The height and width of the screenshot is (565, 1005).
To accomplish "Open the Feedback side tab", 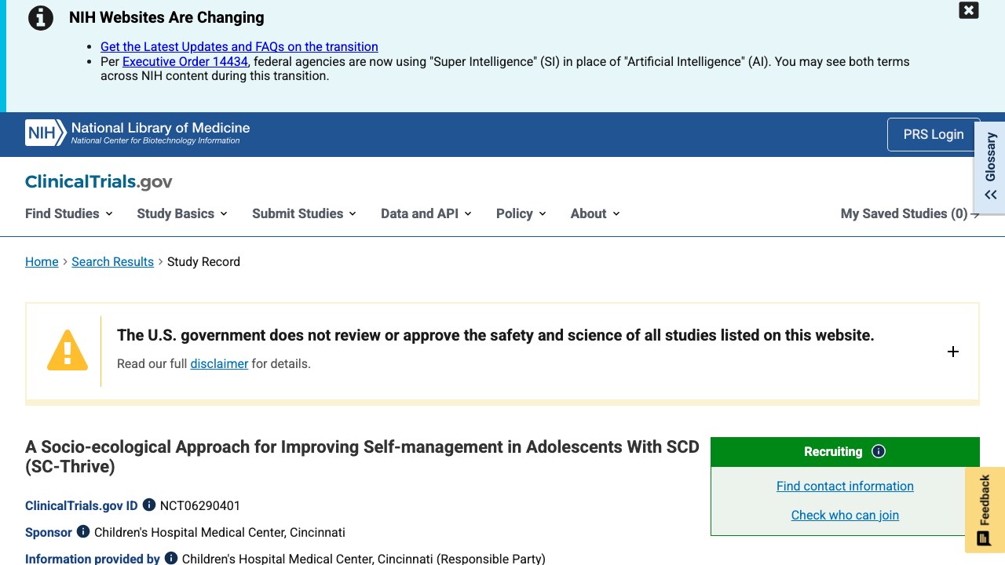I will [x=985, y=510].
